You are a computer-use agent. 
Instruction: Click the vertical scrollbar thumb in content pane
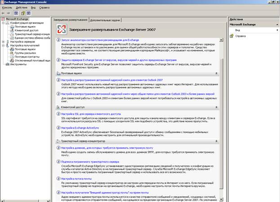coord(221,124)
